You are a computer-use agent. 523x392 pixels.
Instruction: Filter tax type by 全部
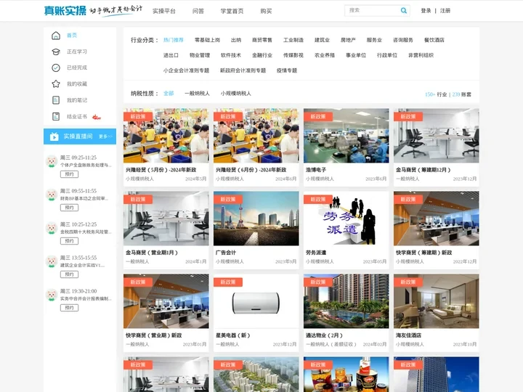(x=169, y=94)
